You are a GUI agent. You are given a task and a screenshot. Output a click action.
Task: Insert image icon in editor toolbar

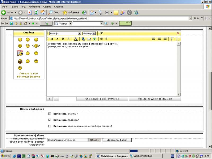pyautogui.click(x=95, y=39)
